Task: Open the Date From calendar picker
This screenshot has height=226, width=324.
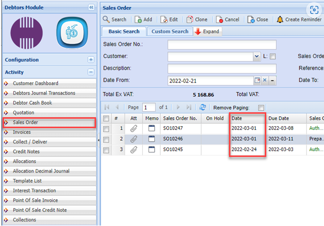Action: point(257,80)
